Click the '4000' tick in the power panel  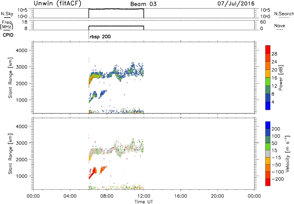click(x=21, y=50)
